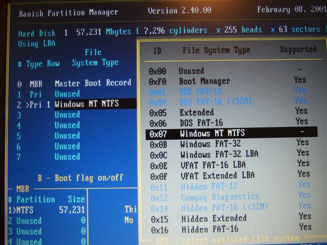Click the 'File System Type' list header

(217, 50)
